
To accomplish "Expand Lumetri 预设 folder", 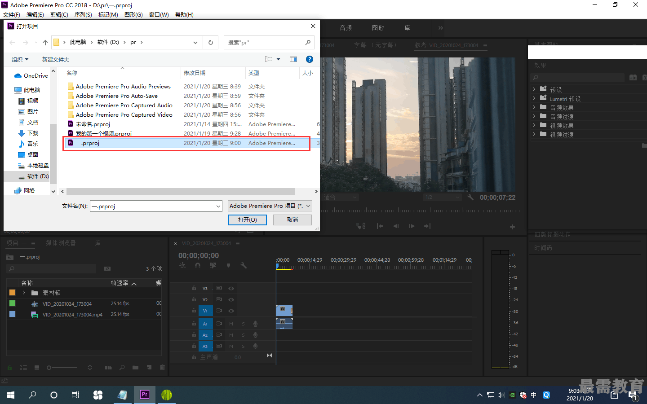I will (x=534, y=98).
